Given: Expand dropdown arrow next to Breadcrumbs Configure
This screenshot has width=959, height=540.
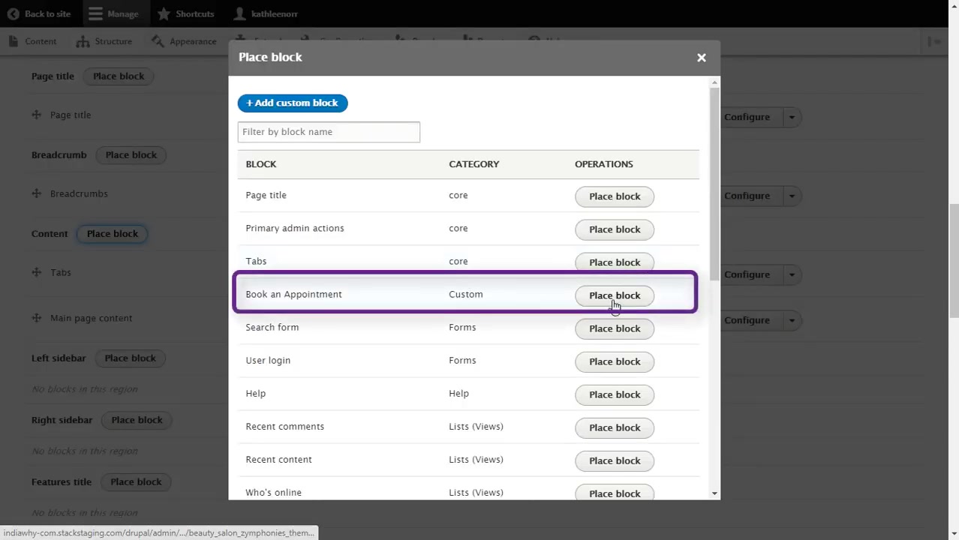Looking at the screenshot, I should (x=791, y=196).
